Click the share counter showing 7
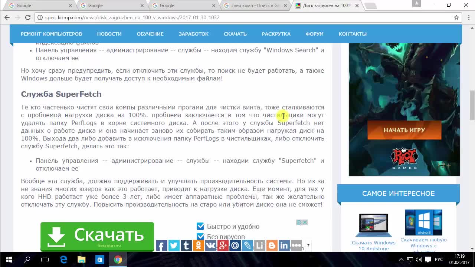The height and width of the screenshot is (267, 475). [x=308, y=245]
